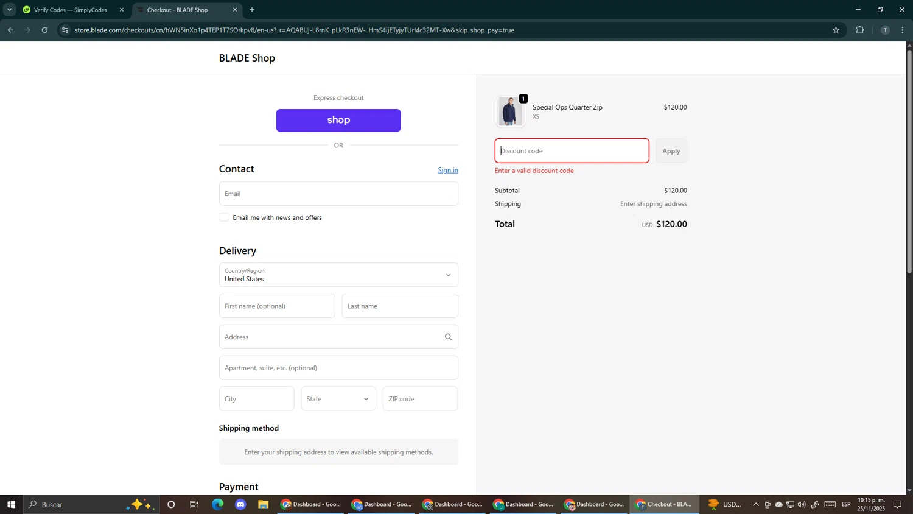Open the taskbar clock and date
The height and width of the screenshot is (514, 913).
[x=872, y=504]
